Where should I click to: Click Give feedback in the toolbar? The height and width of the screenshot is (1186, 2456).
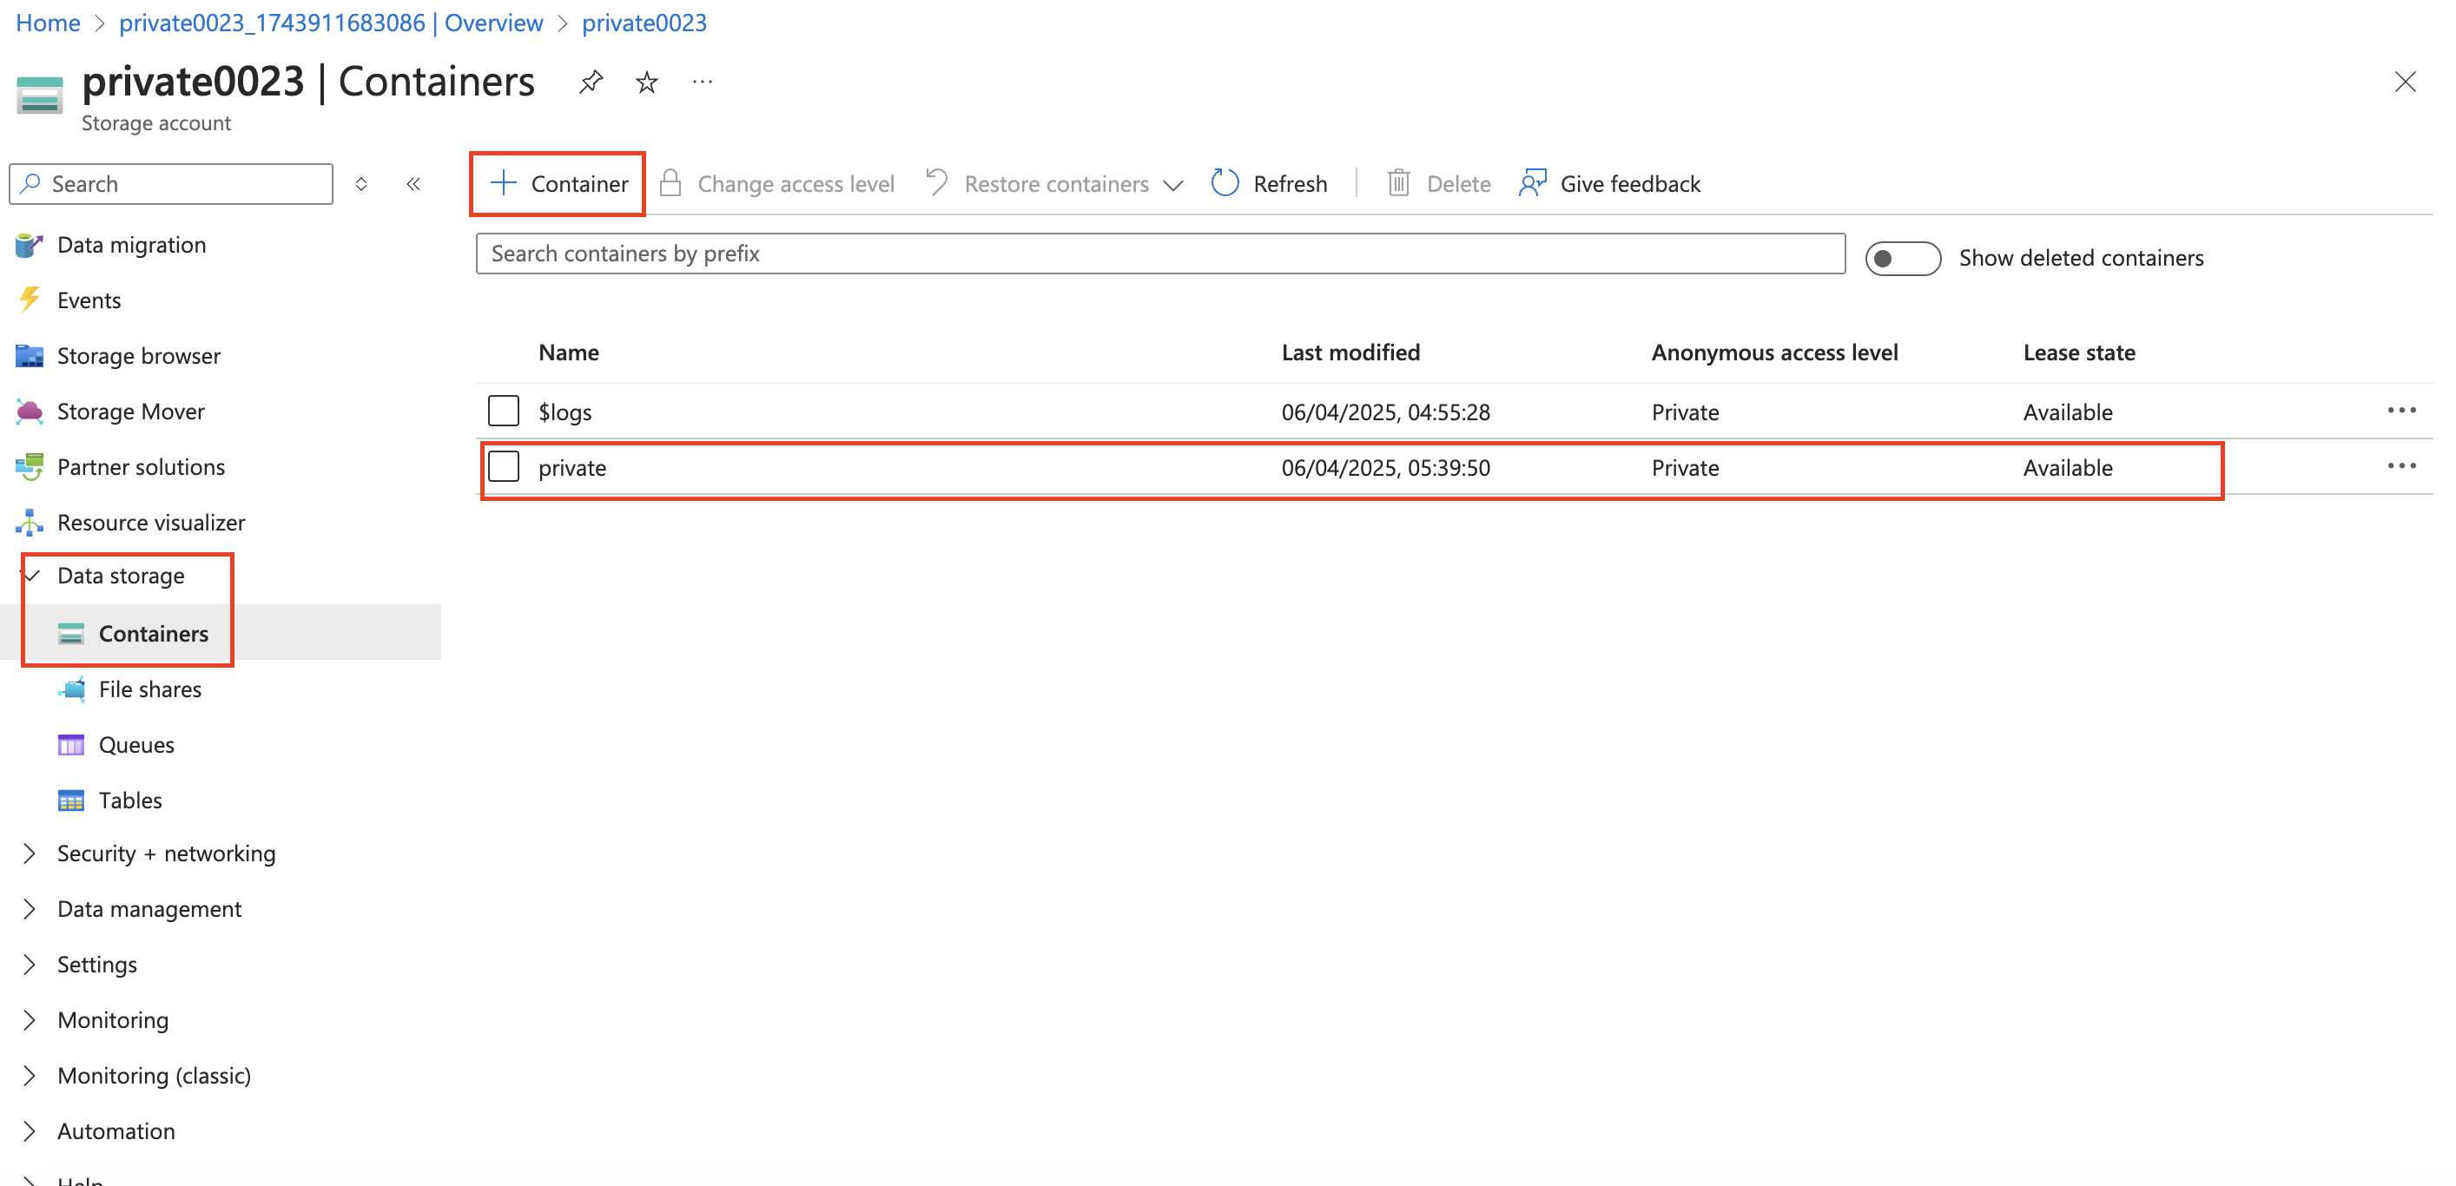tap(1609, 184)
